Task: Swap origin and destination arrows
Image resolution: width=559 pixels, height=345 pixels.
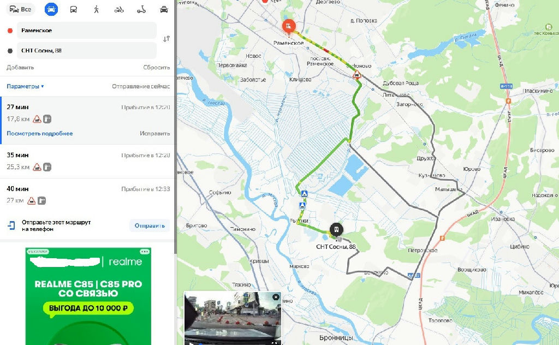Action: click(x=166, y=39)
